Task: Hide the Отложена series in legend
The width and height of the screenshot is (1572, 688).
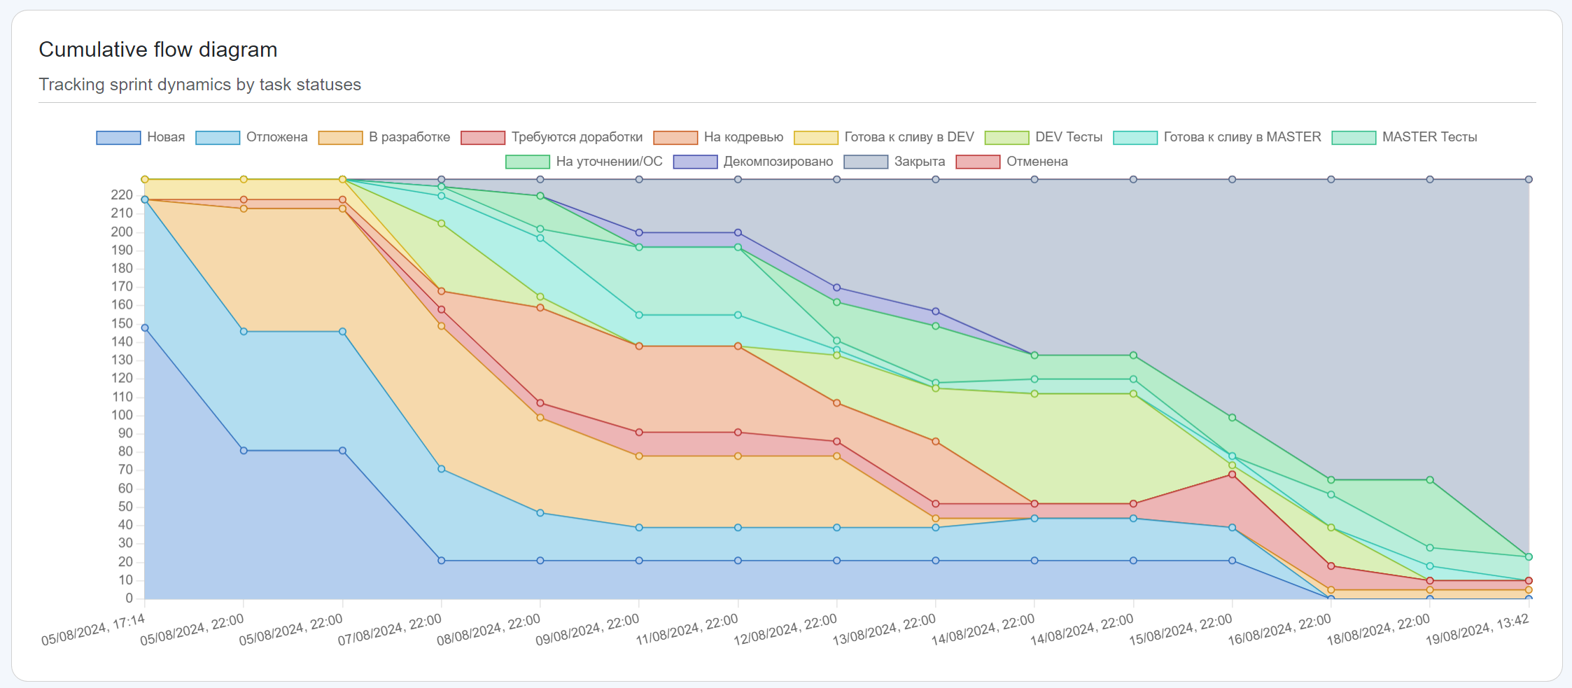Action: 251,137
